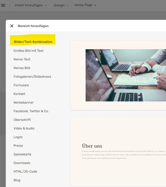The width and height of the screenshot is (166, 187).
Task: Open the Video & Audio category
Action: [24, 128]
